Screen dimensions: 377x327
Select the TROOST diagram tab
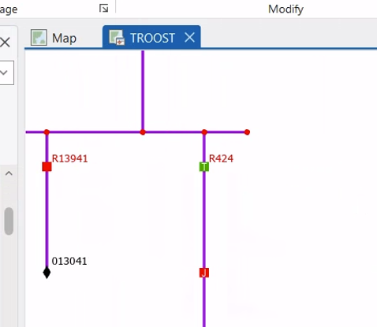[151, 37]
